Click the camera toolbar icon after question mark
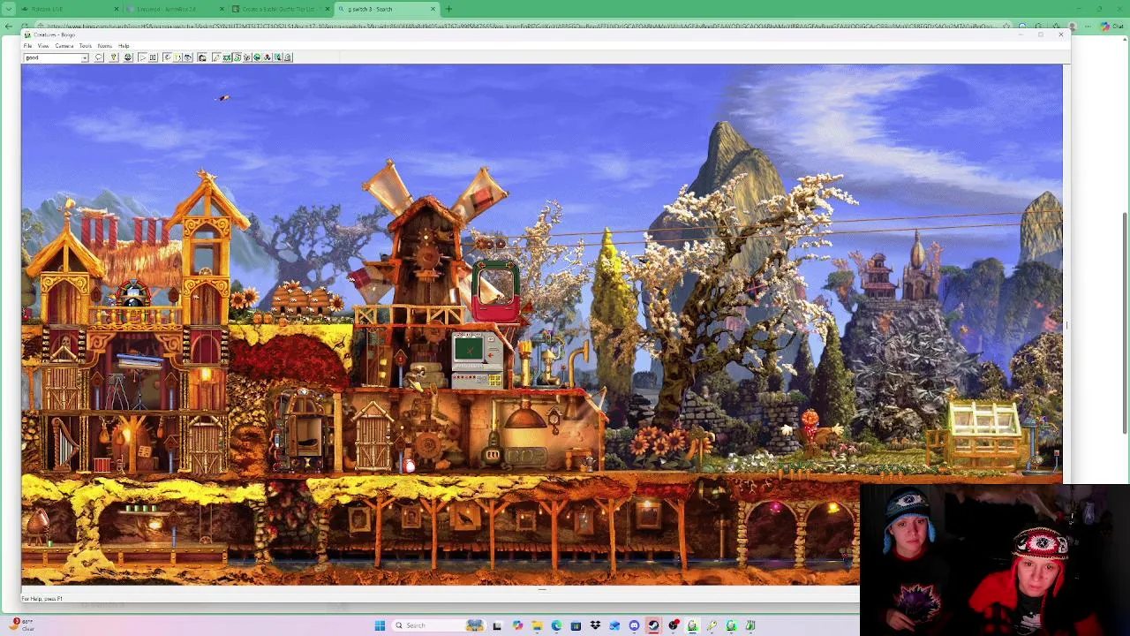The image size is (1130, 636). coord(187,57)
